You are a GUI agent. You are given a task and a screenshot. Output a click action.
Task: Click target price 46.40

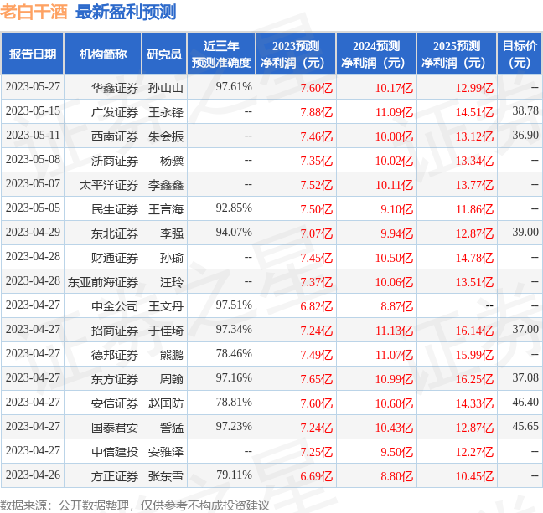(x=525, y=402)
